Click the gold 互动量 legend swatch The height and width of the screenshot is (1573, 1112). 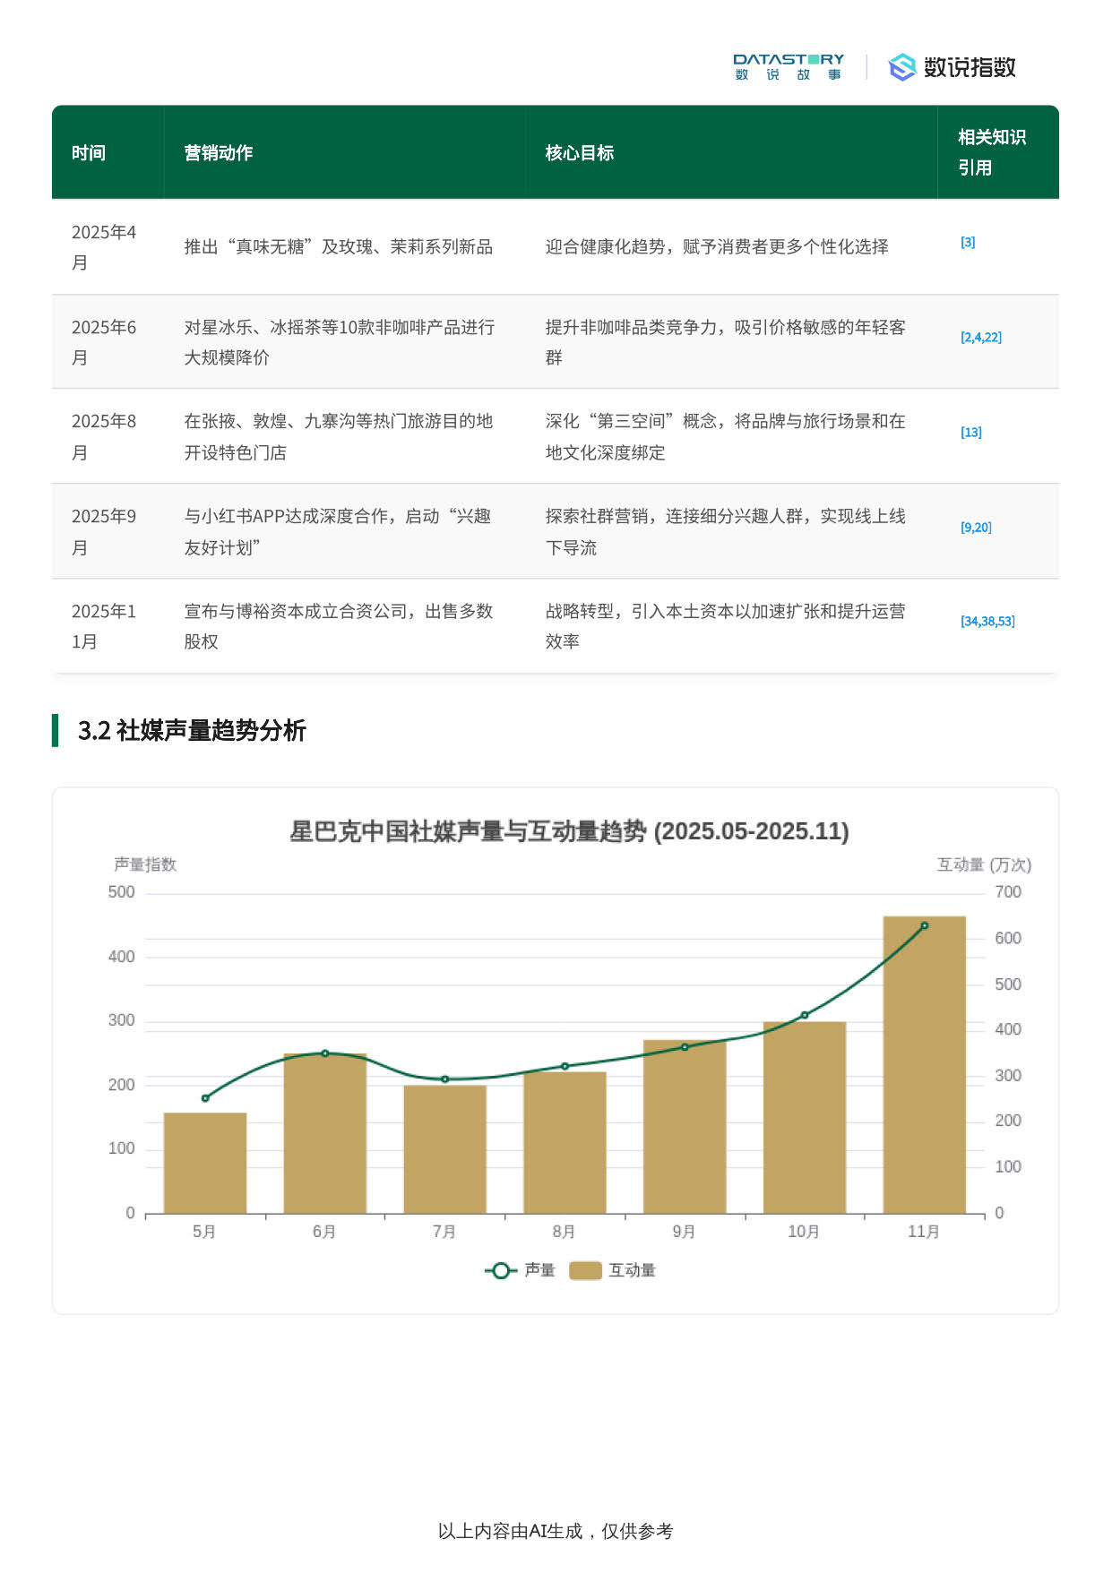click(585, 1270)
